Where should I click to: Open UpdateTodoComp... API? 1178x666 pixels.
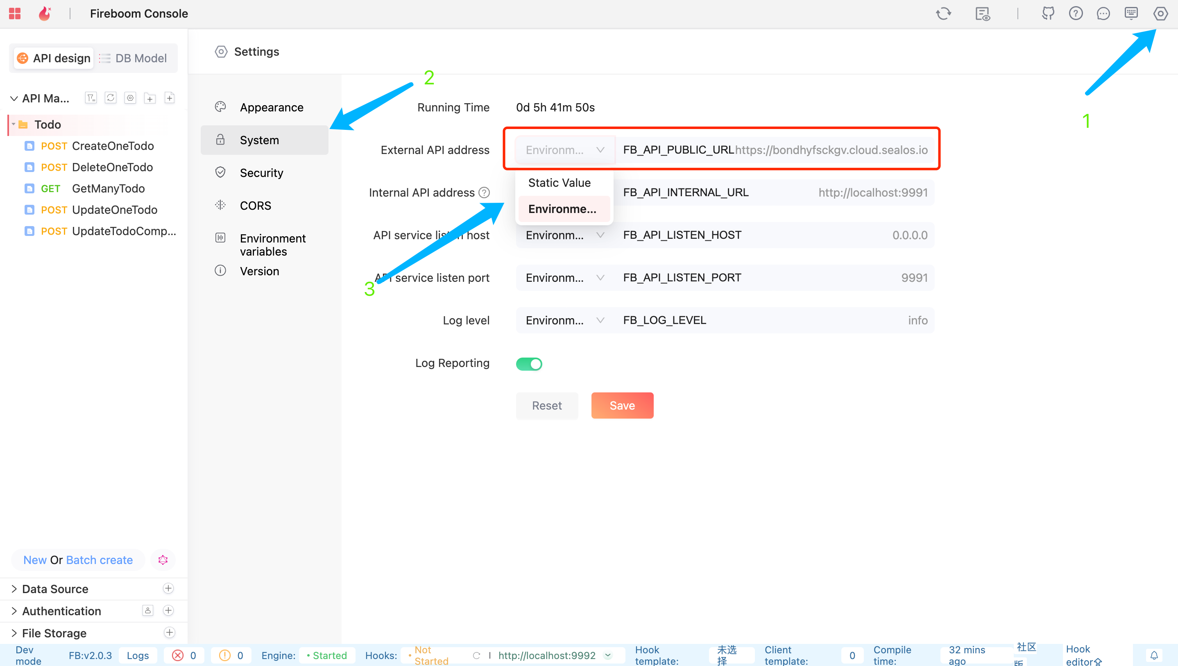[101, 231]
